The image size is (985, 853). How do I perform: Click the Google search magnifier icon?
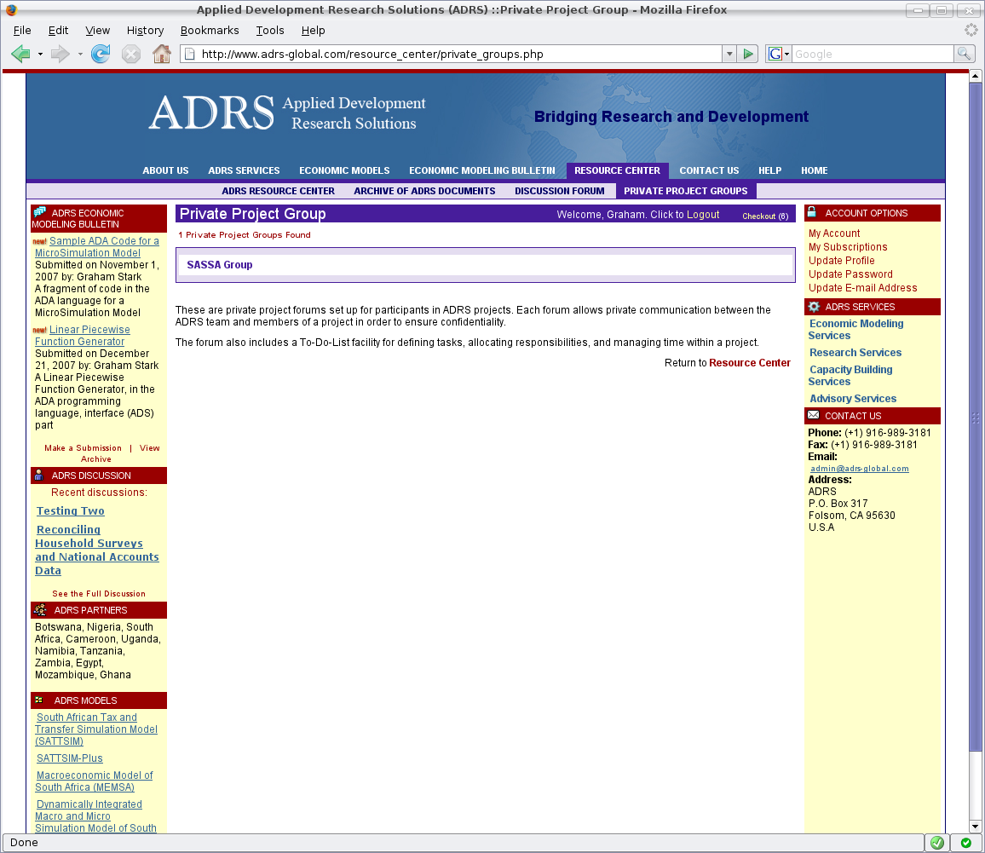click(964, 53)
